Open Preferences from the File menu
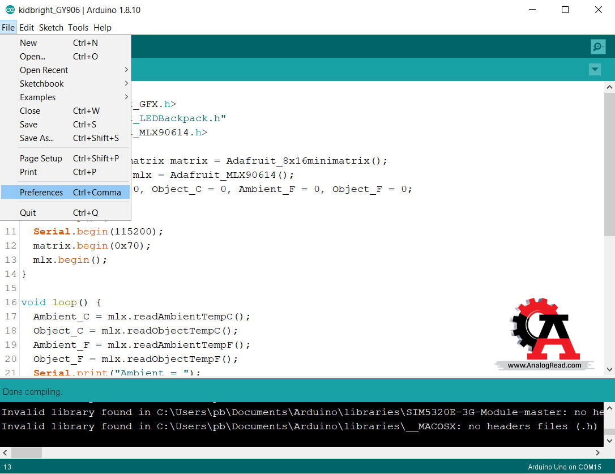 coord(66,193)
